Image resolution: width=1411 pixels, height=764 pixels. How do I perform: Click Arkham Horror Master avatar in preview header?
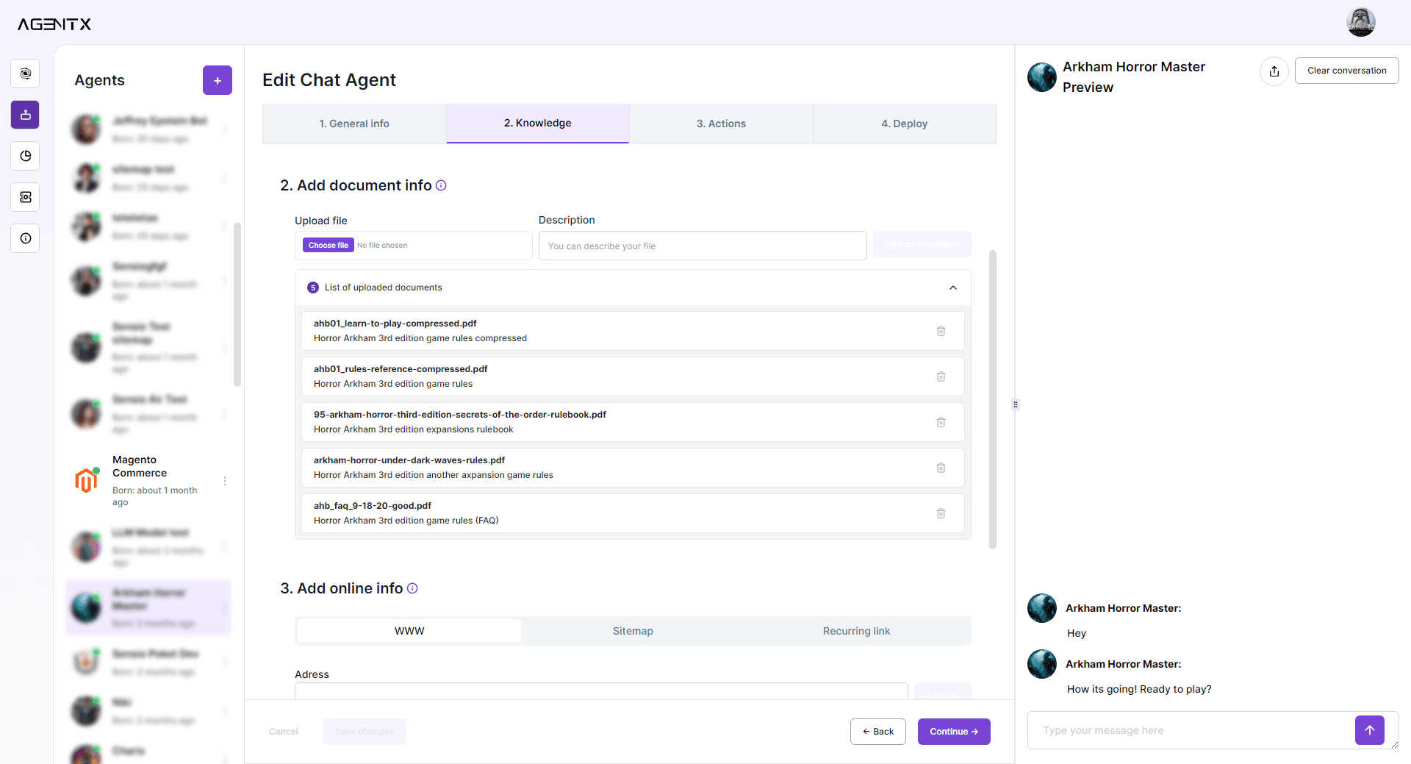pyautogui.click(x=1042, y=77)
